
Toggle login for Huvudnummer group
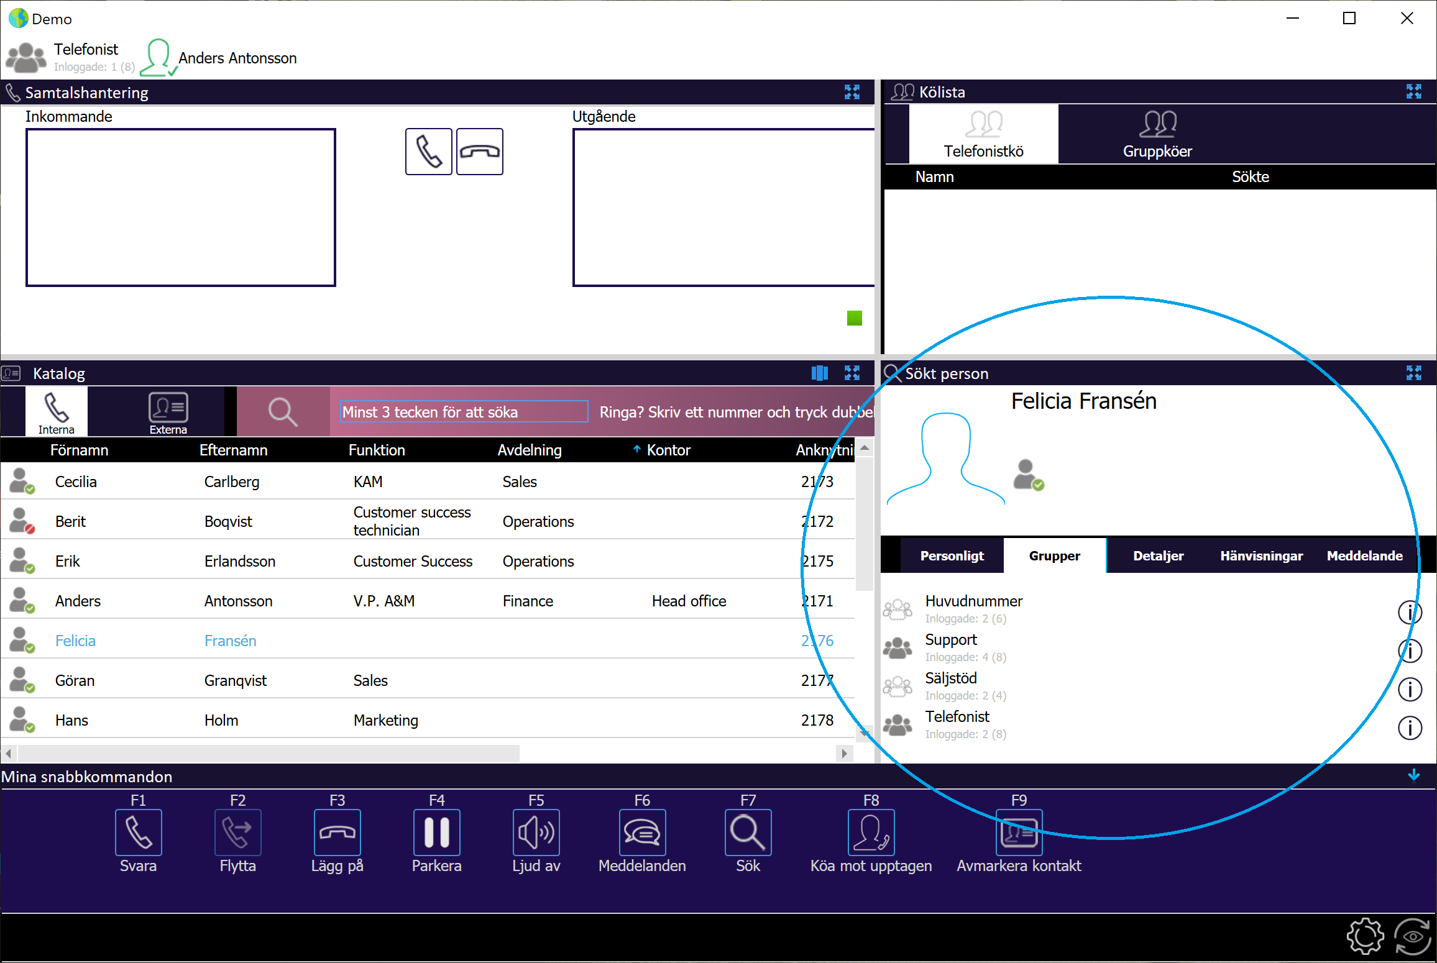[x=898, y=610]
